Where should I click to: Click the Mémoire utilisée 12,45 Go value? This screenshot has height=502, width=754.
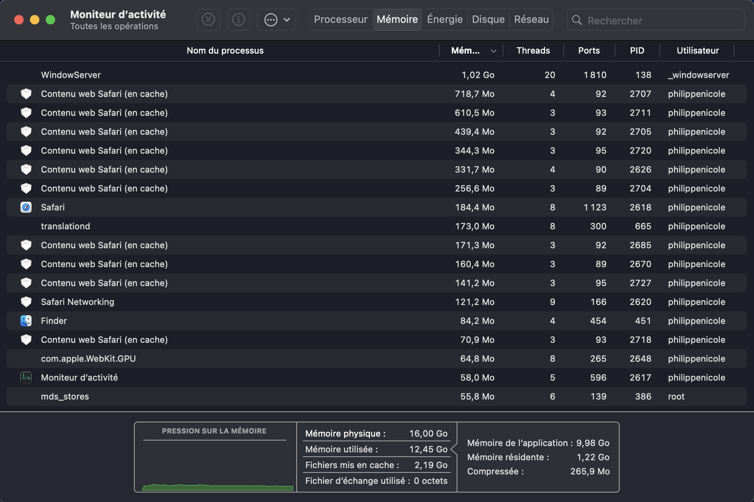(x=428, y=449)
